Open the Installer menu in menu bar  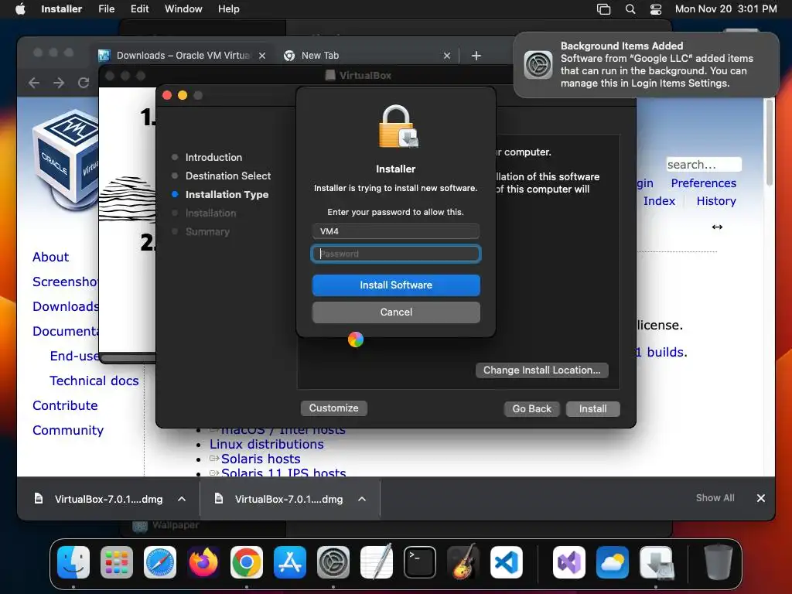click(x=61, y=9)
